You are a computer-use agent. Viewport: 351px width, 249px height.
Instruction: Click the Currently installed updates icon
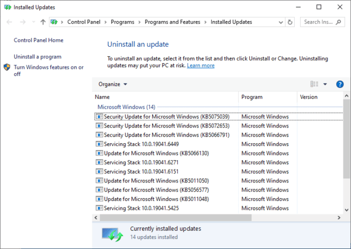(x=112, y=234)
